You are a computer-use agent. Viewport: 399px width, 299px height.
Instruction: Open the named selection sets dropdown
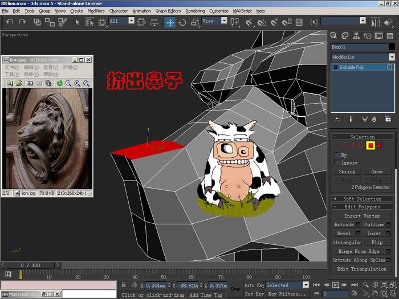point(363,21)
